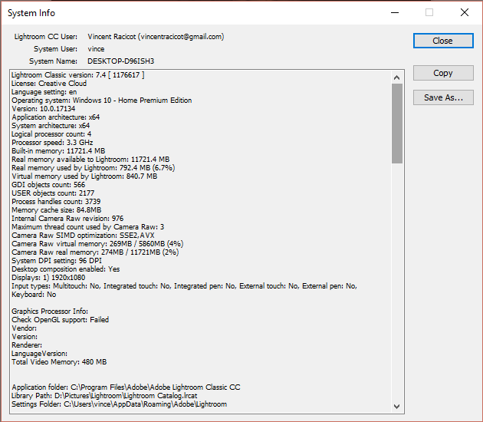Click the USER objects count: 2177 line
The height and width of the screenshot is (422, 483).
[x=53, y=193]
